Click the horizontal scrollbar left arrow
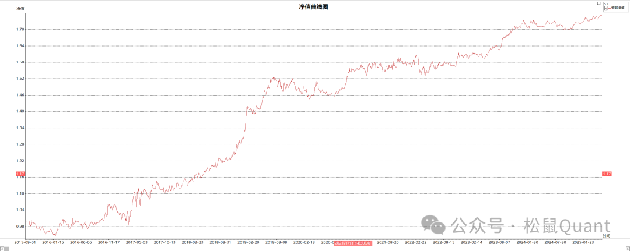 tap(2, 248)
